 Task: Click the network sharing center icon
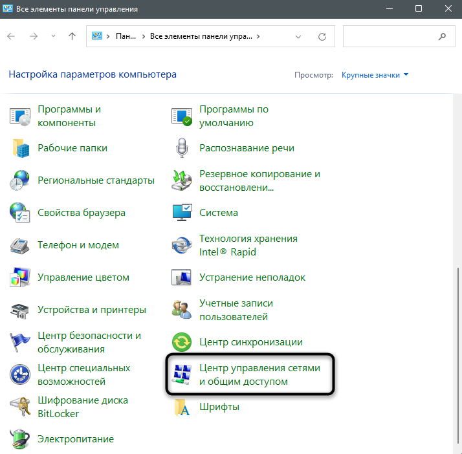coord(182,374)
